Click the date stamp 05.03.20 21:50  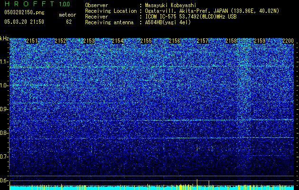[x=24, y=22]
